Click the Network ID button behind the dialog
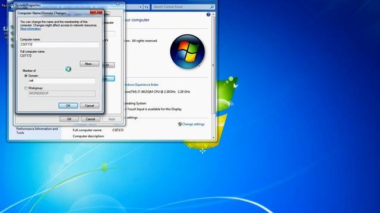 pos(109,65)
